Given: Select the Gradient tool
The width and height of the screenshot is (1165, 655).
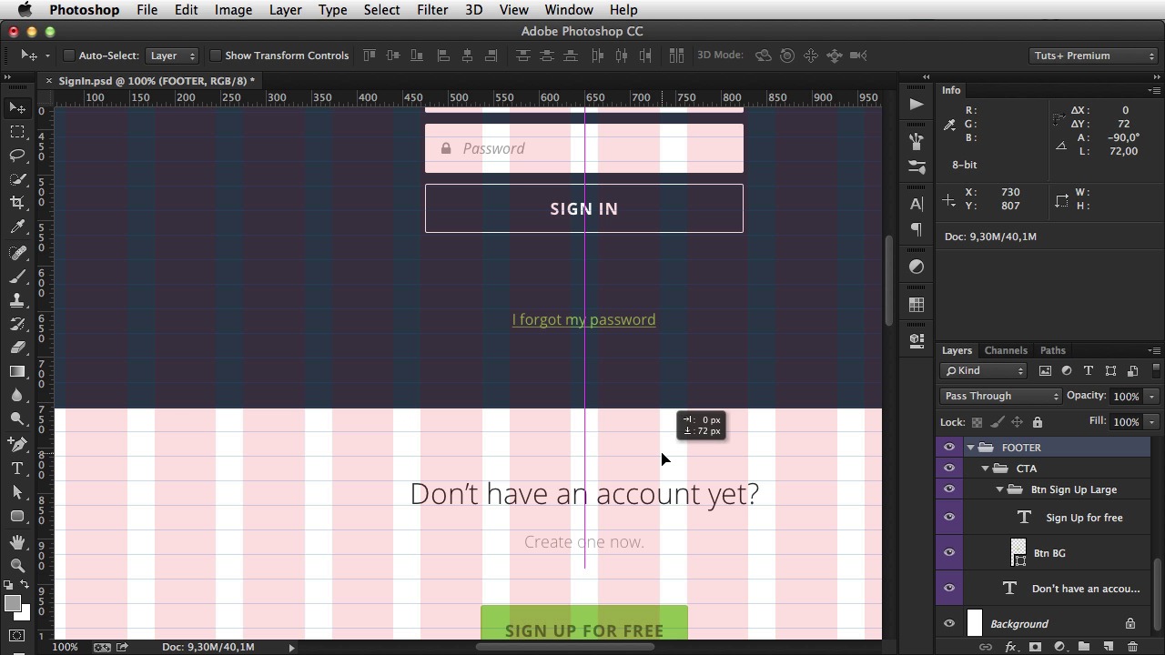Looking at the screenshot, I should click(17, 371).
